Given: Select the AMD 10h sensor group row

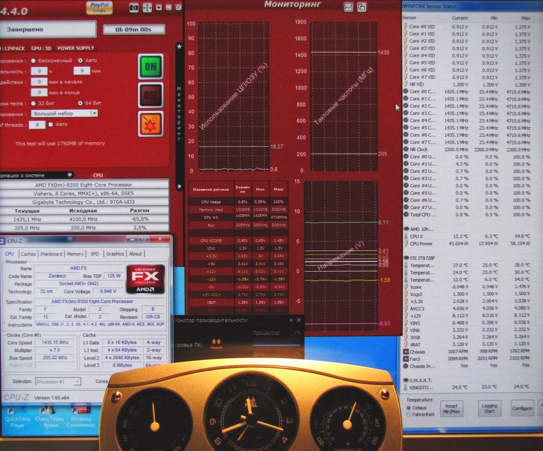Looking at the screenshot, I should point(467,229).
